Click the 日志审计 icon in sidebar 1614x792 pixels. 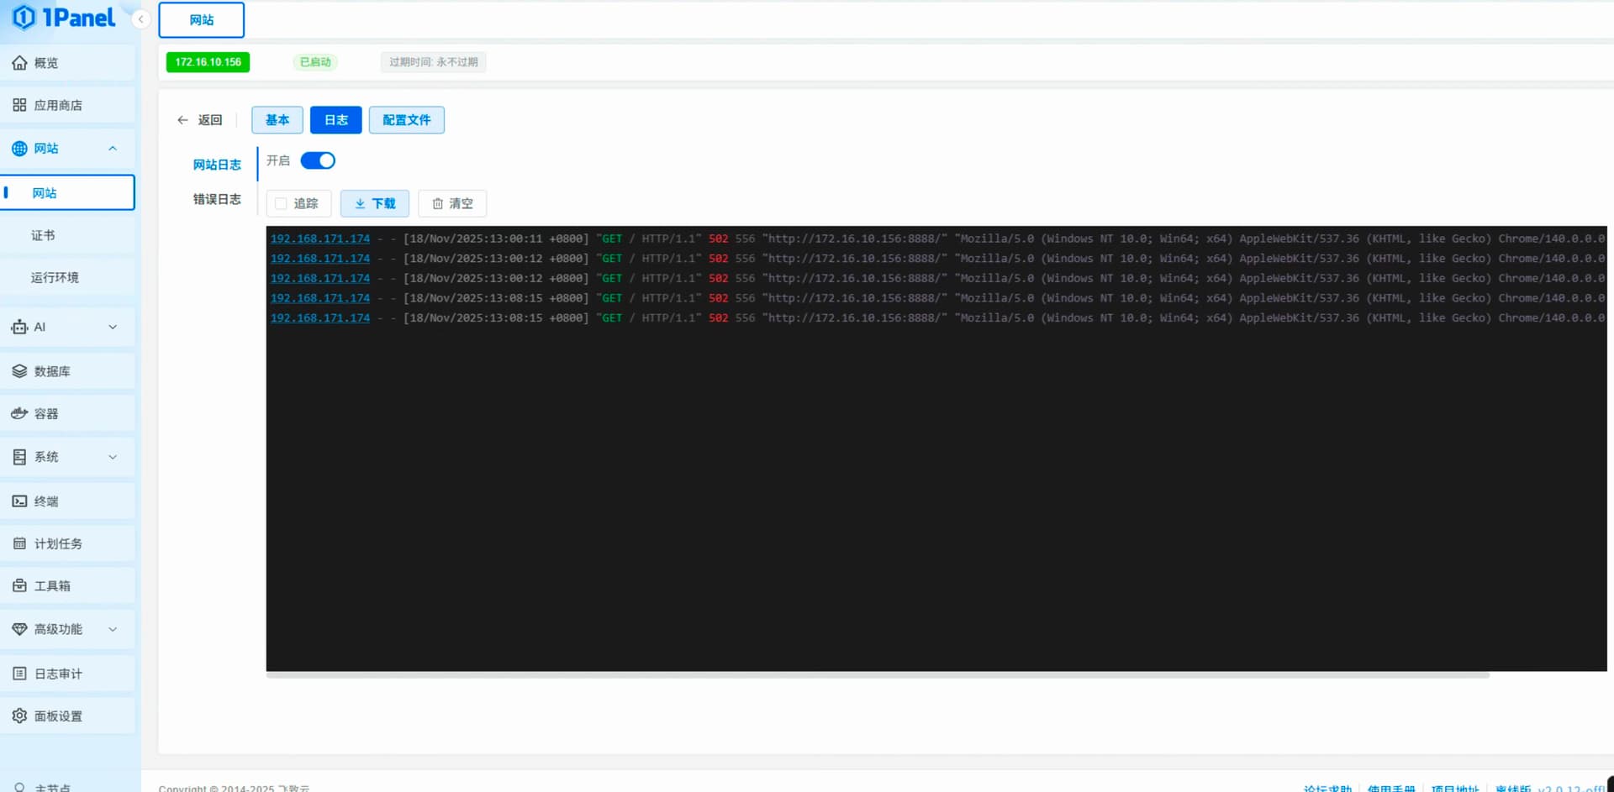(x=19, y=674)
